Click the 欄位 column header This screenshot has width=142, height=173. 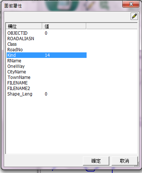[24, 26]
